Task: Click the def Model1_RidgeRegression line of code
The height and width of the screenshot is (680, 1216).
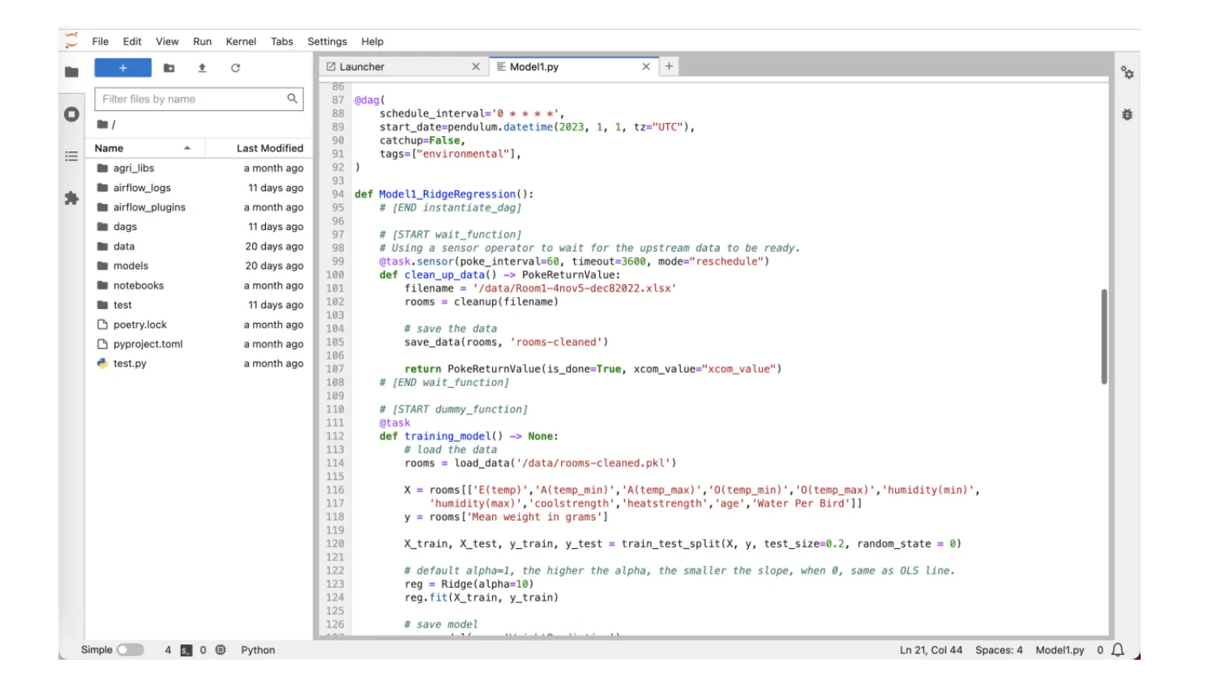Action: pyautogui.click(x=444, y=194)
